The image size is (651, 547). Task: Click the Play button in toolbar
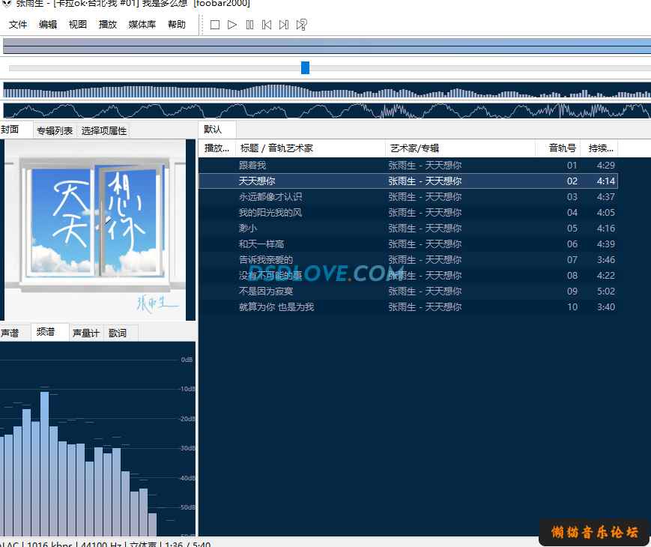click(232, 25)
